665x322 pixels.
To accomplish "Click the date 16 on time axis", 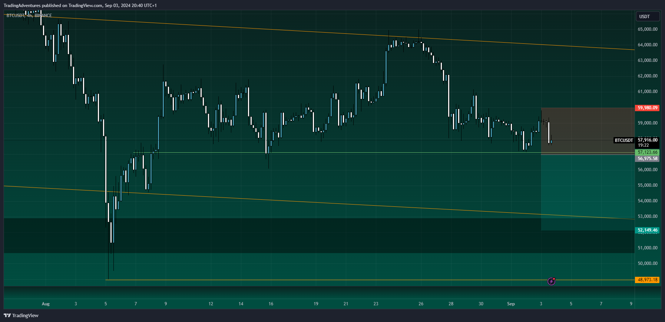I will pyautogui.click(x=271, y=304).
